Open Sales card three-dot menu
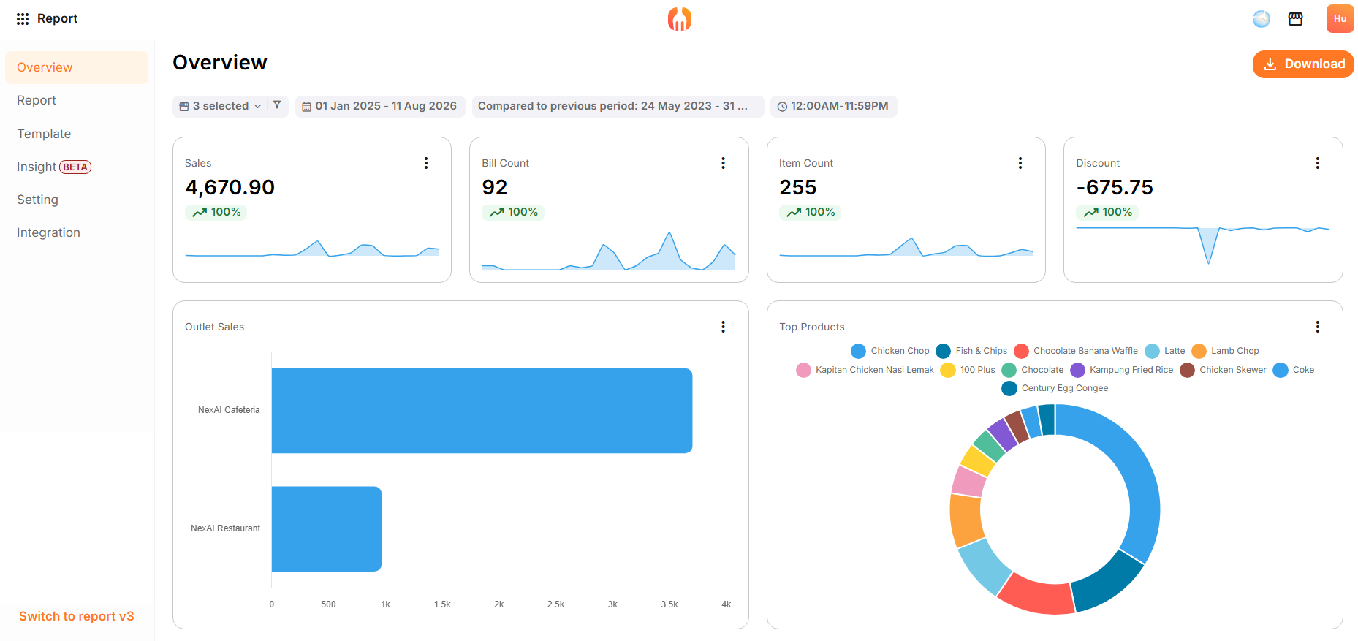The width and height of the screenshot is (1358, 641). pyautogui.click(x=426, y=163)
